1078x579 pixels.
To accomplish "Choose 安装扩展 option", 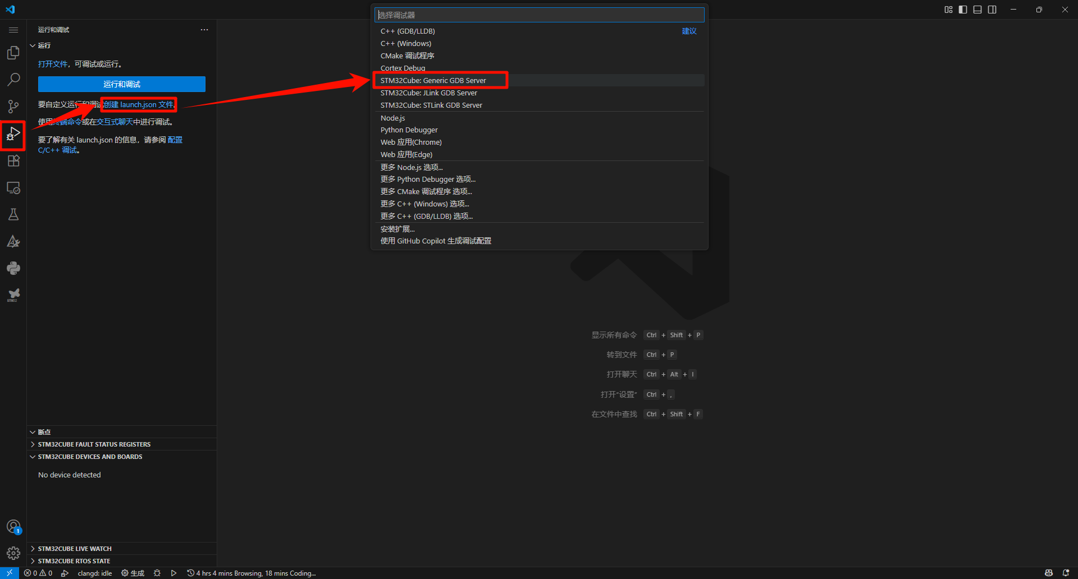I will 539,229.
